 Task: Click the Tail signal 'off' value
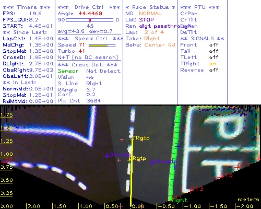point(213,51)
